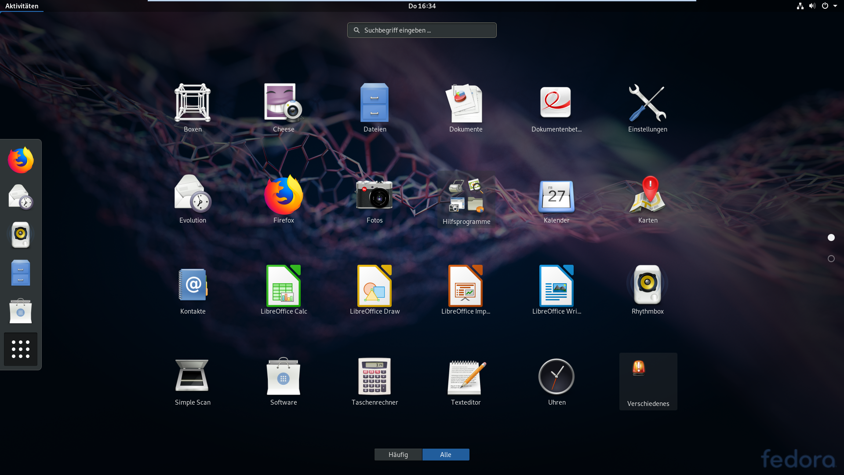Screen dimensions: 844x475
Task: Open the clock menu showing Do 16:34
Action: [x=422, y=6]
